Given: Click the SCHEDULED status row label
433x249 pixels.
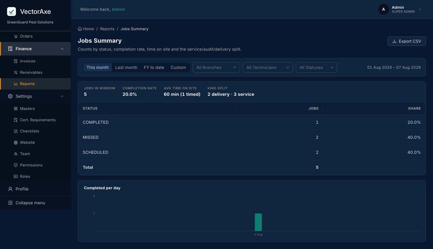Looking at the screenshot, I should coord(96,152).
